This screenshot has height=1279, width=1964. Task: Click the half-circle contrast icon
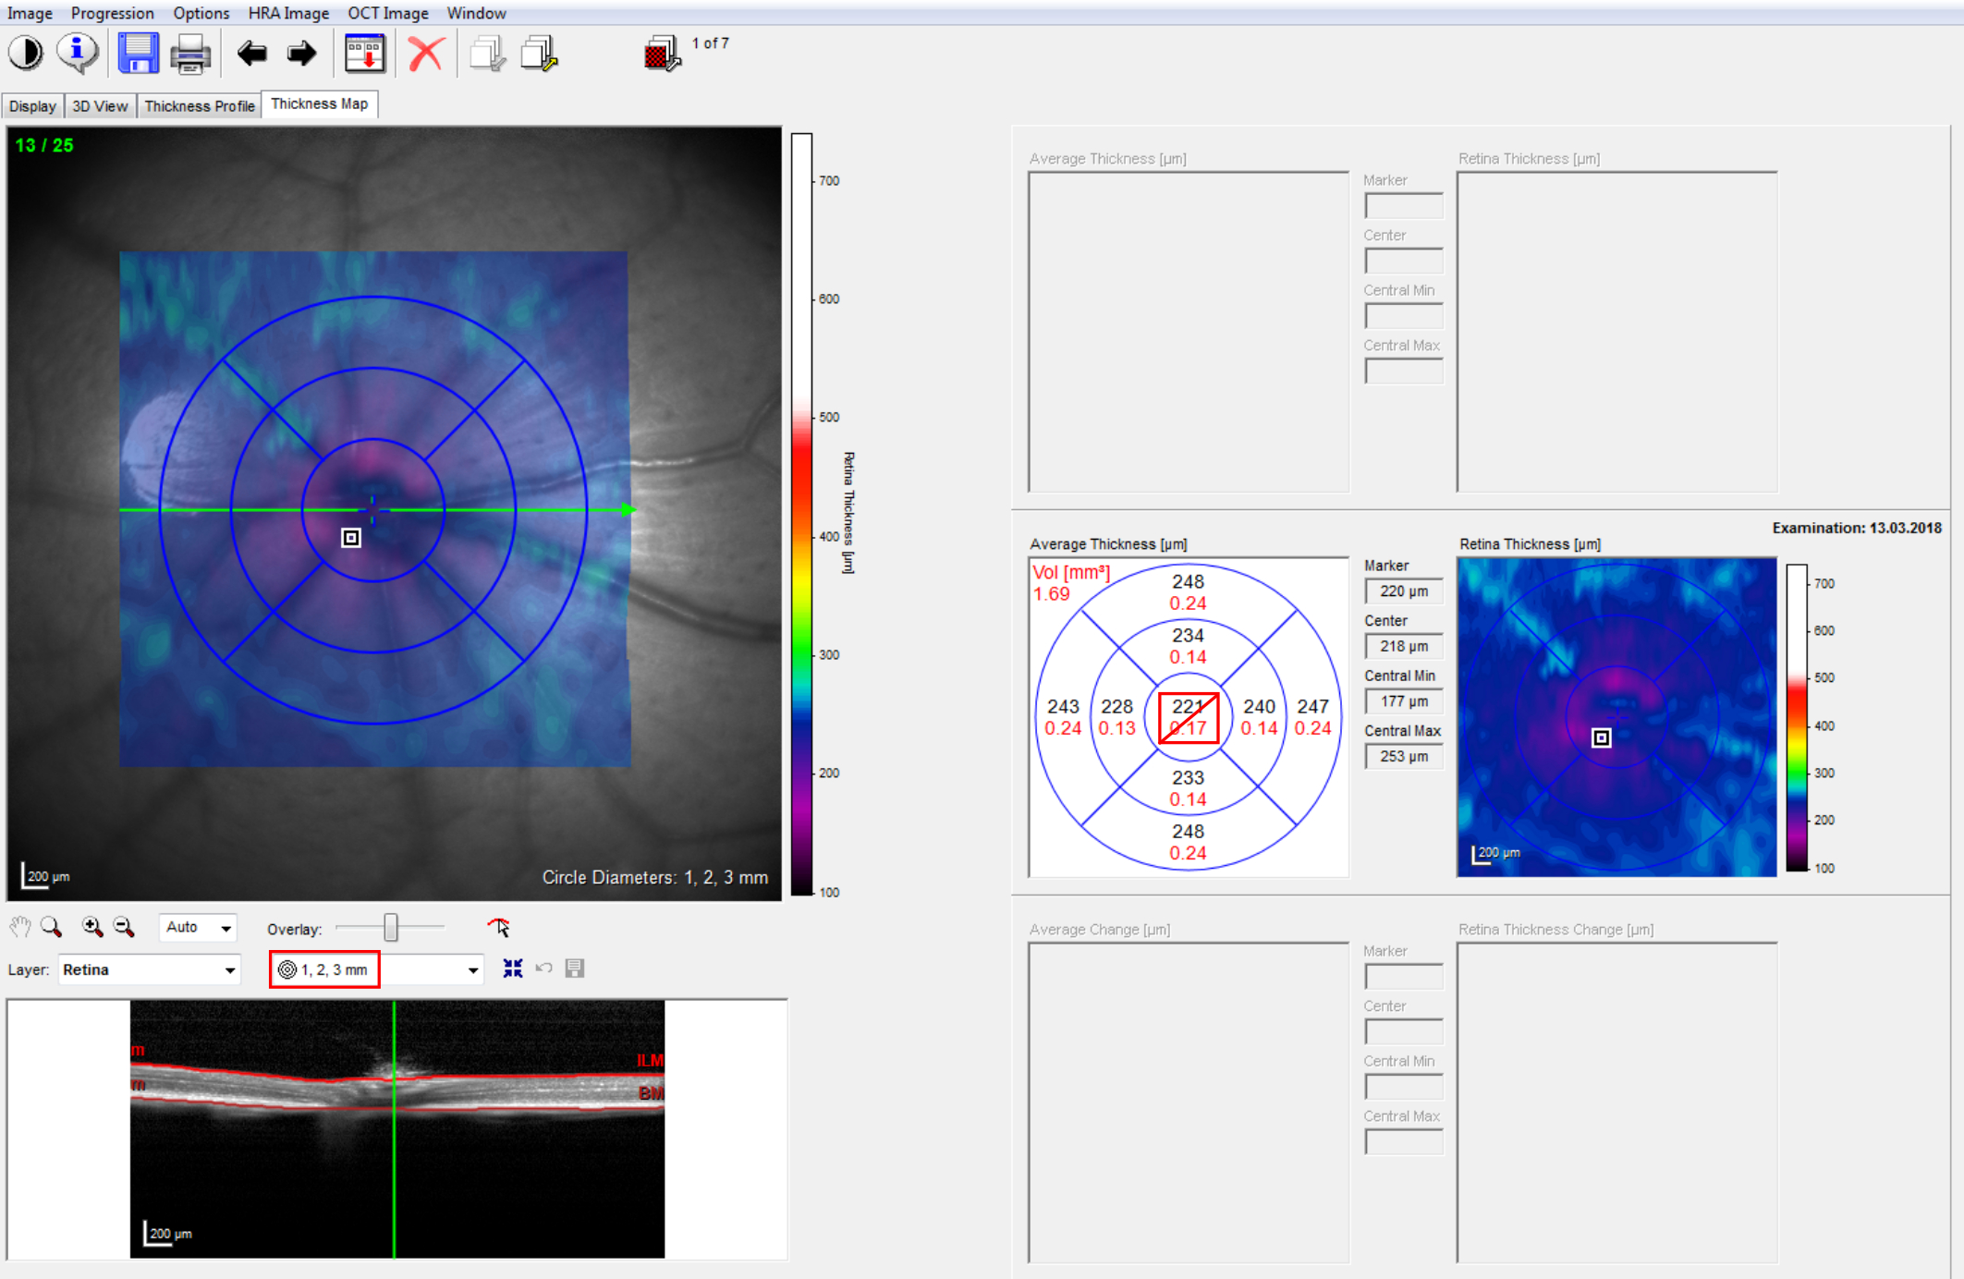26,53
